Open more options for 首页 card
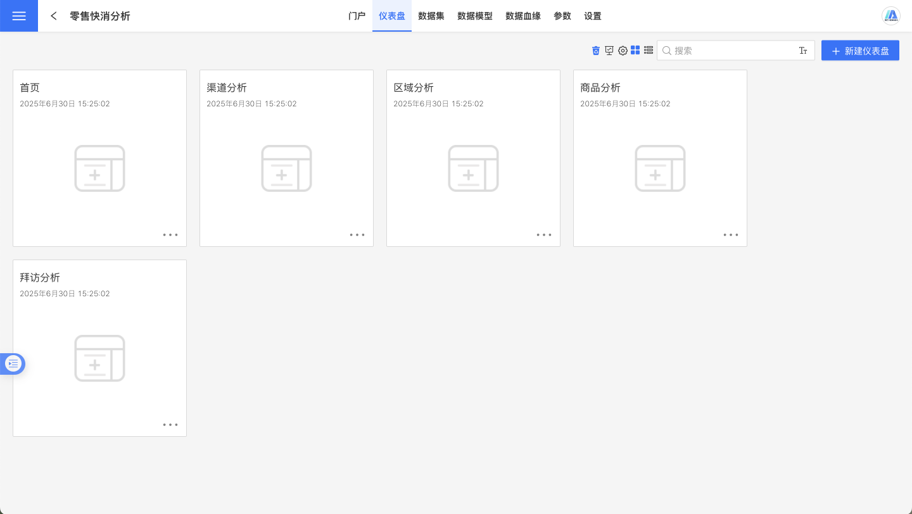912x514 pixels. coord(170,235)
